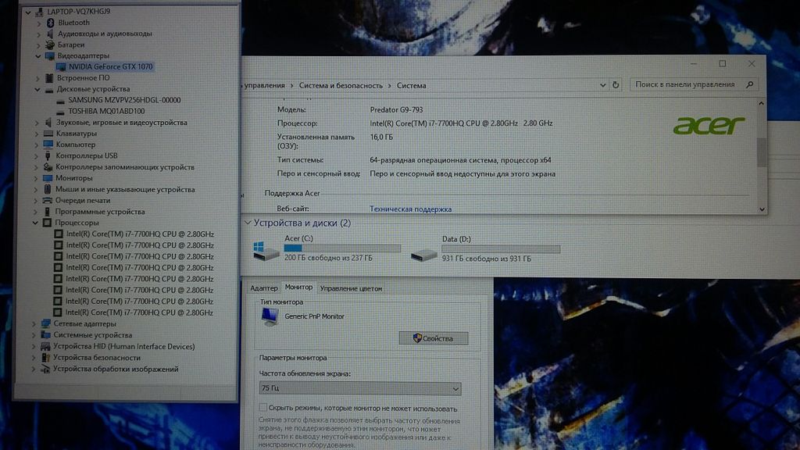Select the Монитор tab

coord(298,287)
